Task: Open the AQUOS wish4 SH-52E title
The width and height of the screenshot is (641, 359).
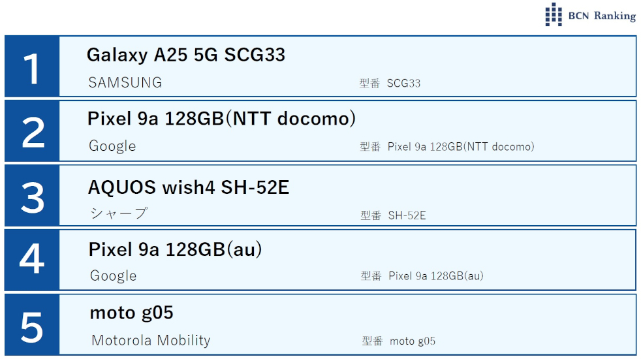Action: (189, 187)
